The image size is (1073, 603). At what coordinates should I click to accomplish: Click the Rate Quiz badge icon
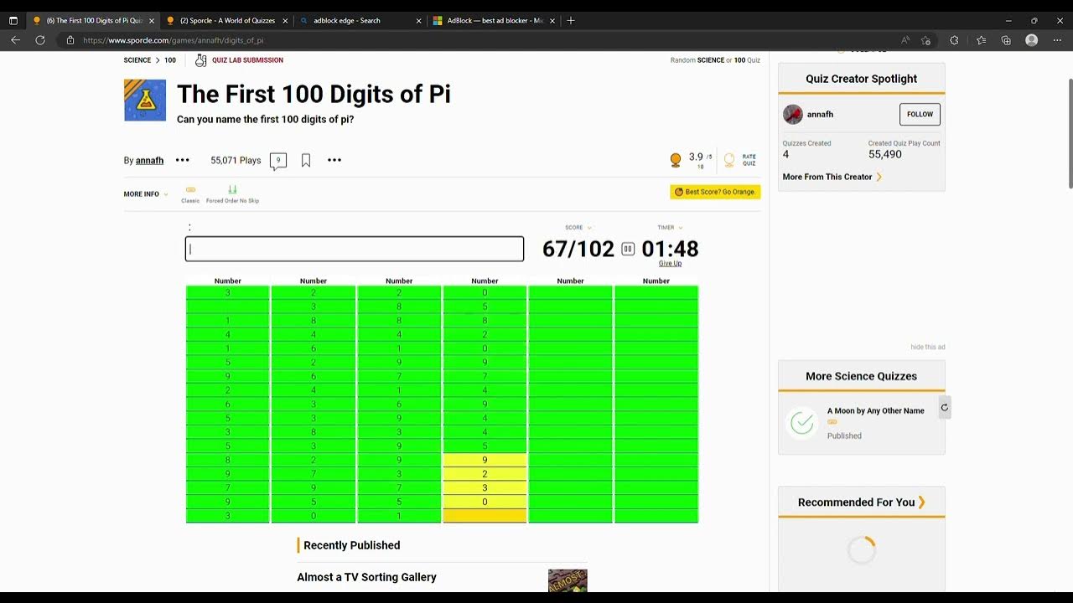click(x=729, y=159)
